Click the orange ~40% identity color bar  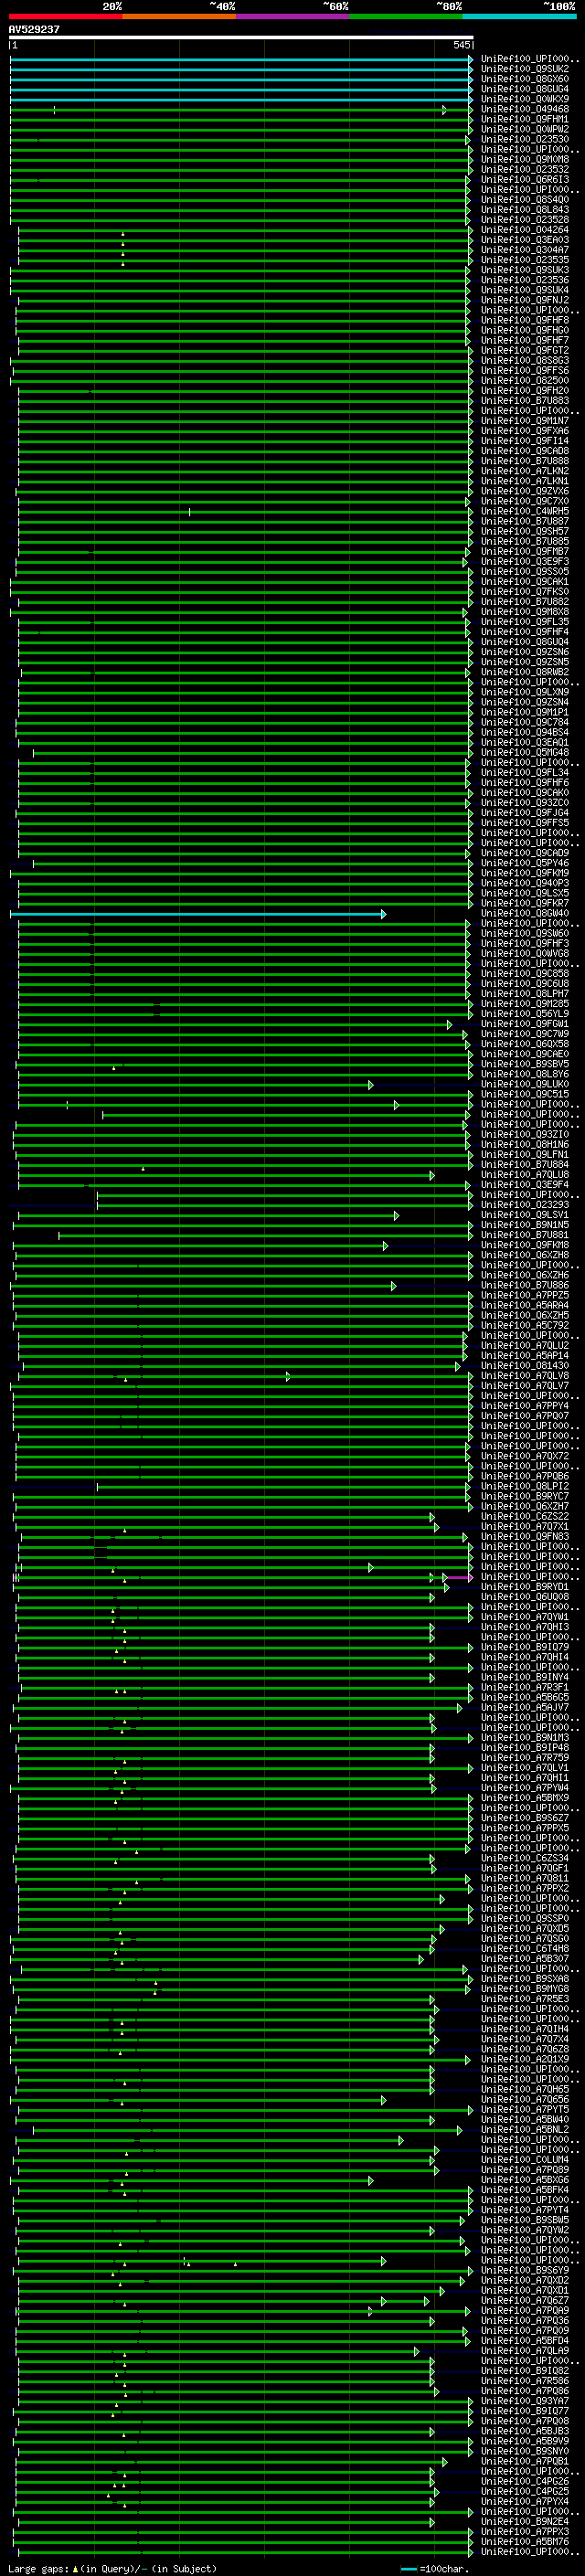(x=179, y=16)
